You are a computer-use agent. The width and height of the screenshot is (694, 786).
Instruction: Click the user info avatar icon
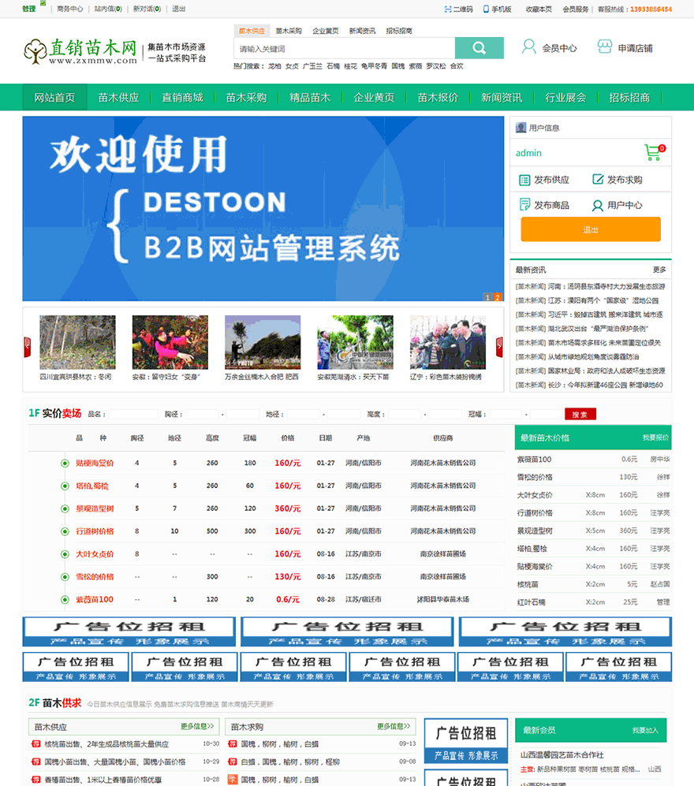point(521,128)
